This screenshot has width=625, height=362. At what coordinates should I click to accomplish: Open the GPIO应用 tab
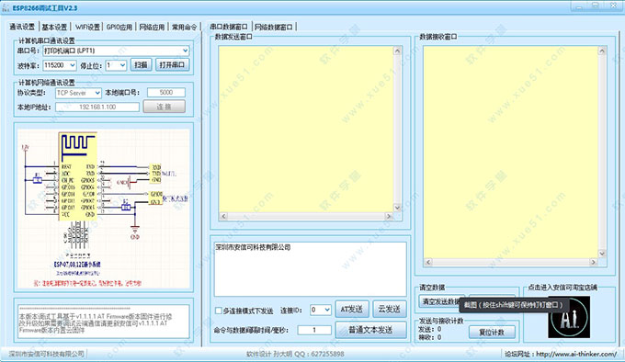click(119, 27)
